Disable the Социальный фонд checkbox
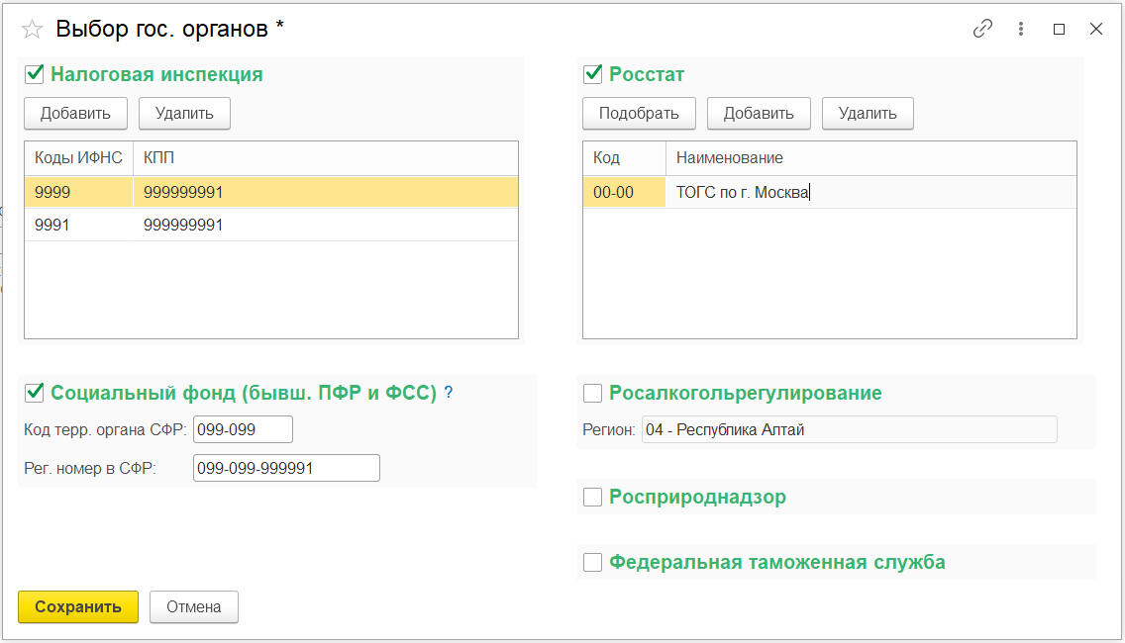This screenshot has width=1125, height=643. (35, 393)
